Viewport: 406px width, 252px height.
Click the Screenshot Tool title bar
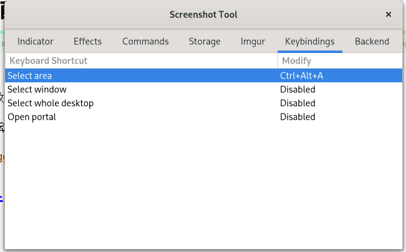click(203, 14)
